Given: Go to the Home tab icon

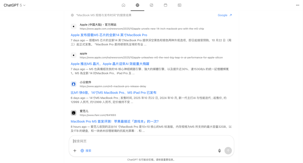Looking at the screenshot, I should click(123, 5).
